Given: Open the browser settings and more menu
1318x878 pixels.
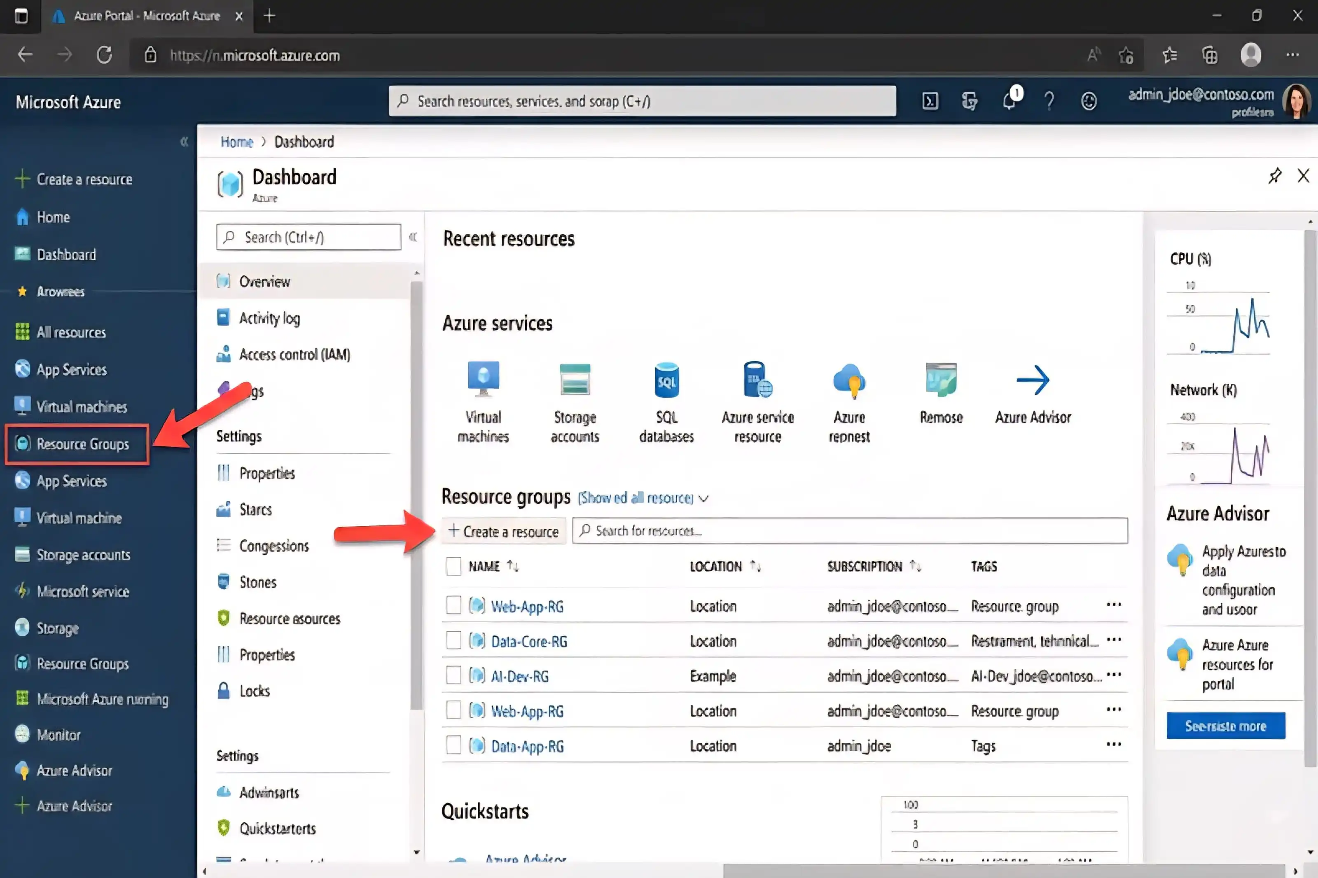Looking at the screenshot, I should point(1292,55).
